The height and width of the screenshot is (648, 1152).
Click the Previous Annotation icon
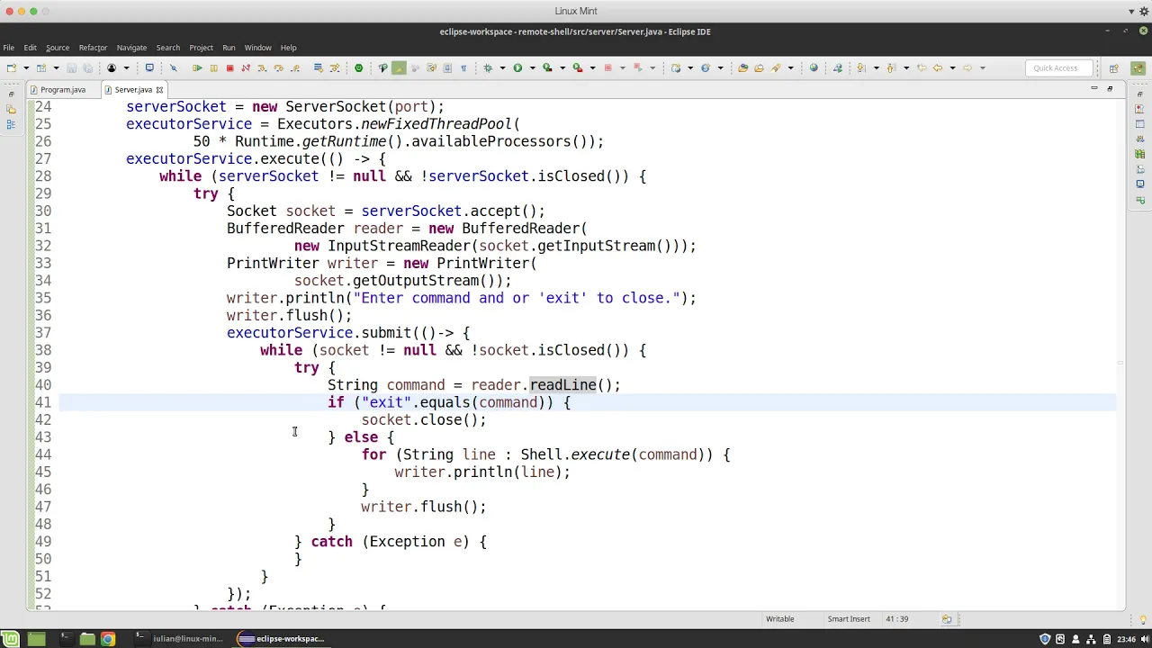pyautogui.click(x=891, y=67)
